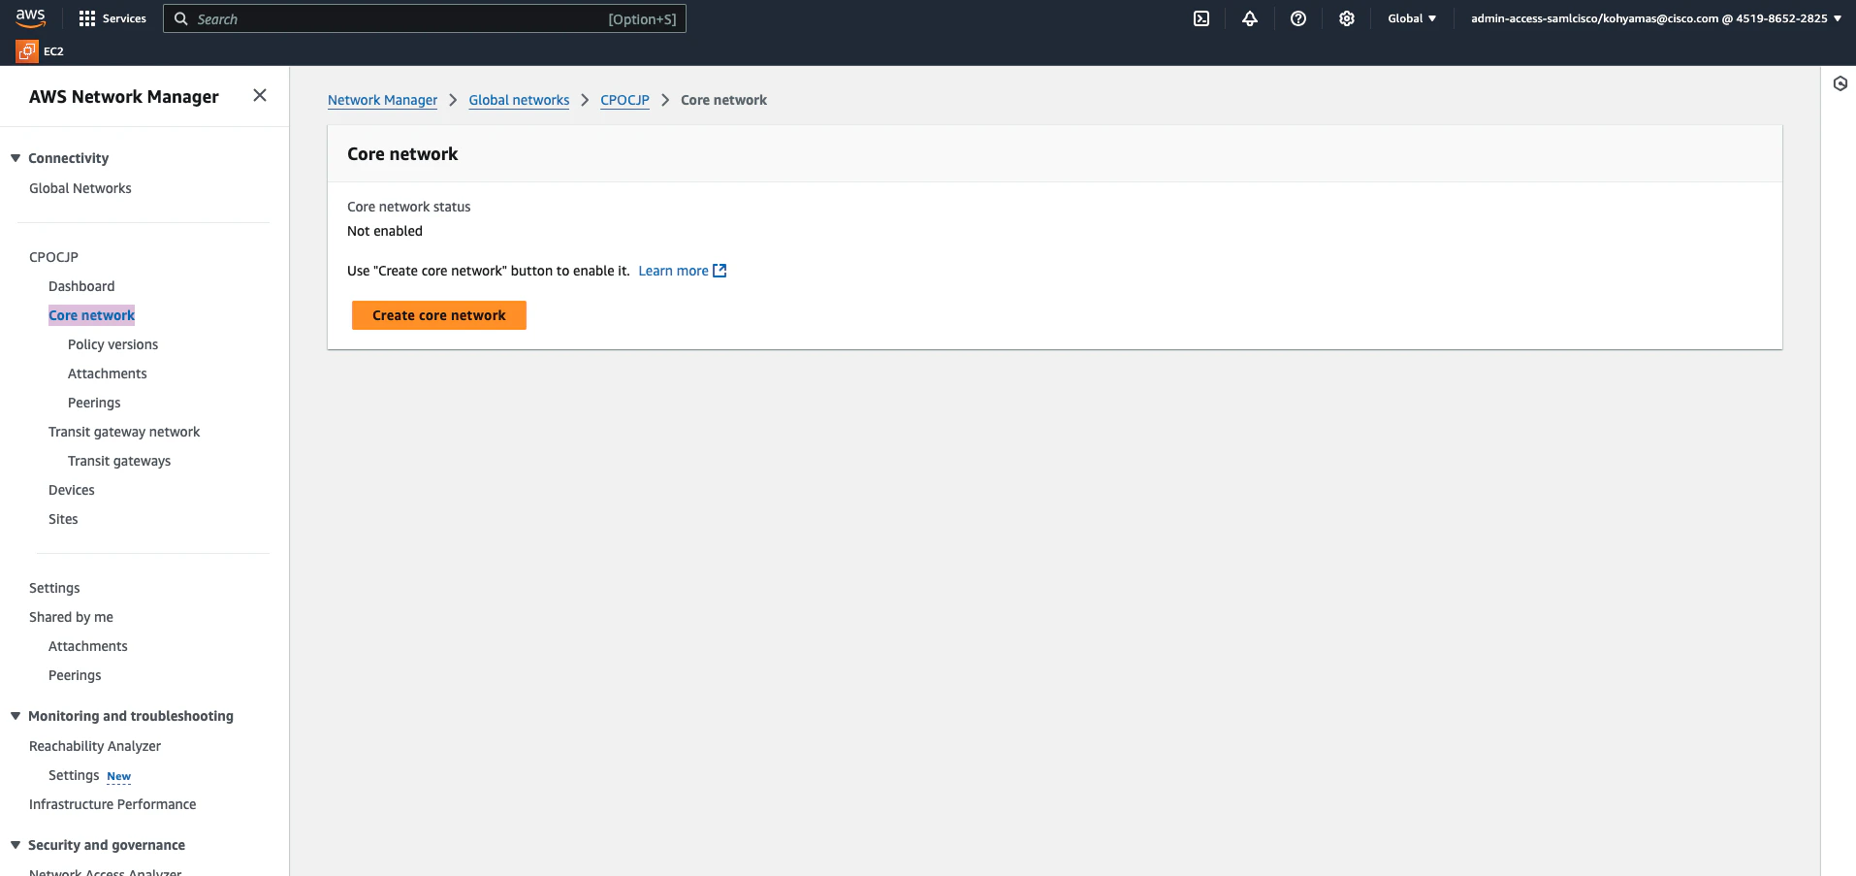The image size is (1856, 876).
Task: Click the 'Core network status' label
Action: pos(409,207)
